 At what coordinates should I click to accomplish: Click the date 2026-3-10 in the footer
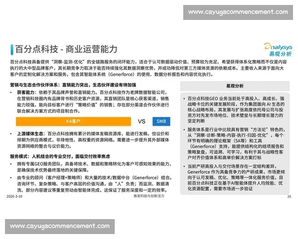pyautogui.click(x=14, y=196)
